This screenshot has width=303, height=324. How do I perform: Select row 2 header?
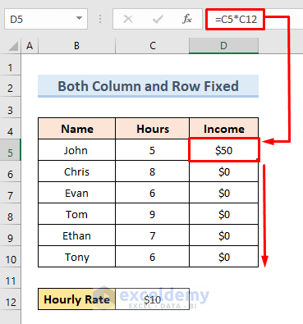pyautogui.click(x=11, y=86)
